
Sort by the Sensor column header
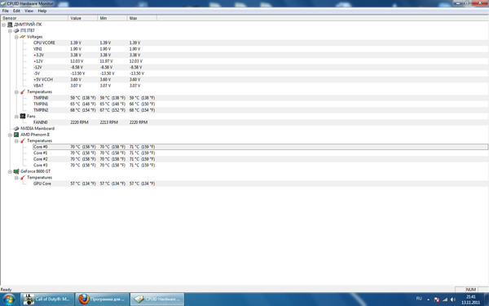[x=34, y=18]
